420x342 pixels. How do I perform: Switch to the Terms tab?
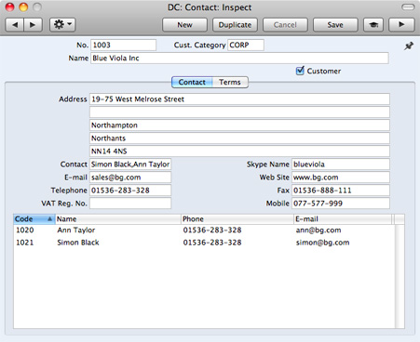230,82
